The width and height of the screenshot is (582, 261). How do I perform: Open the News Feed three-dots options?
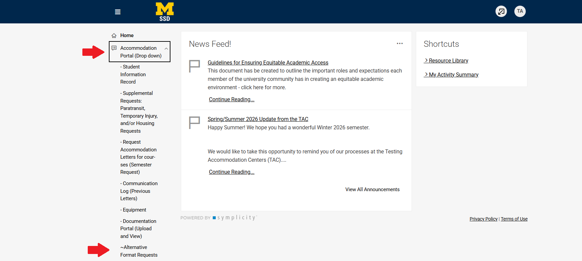tap(400, 43)
